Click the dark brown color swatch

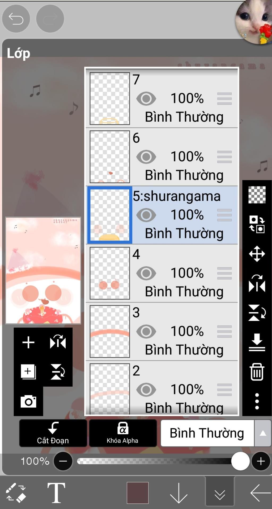(138, 493)
